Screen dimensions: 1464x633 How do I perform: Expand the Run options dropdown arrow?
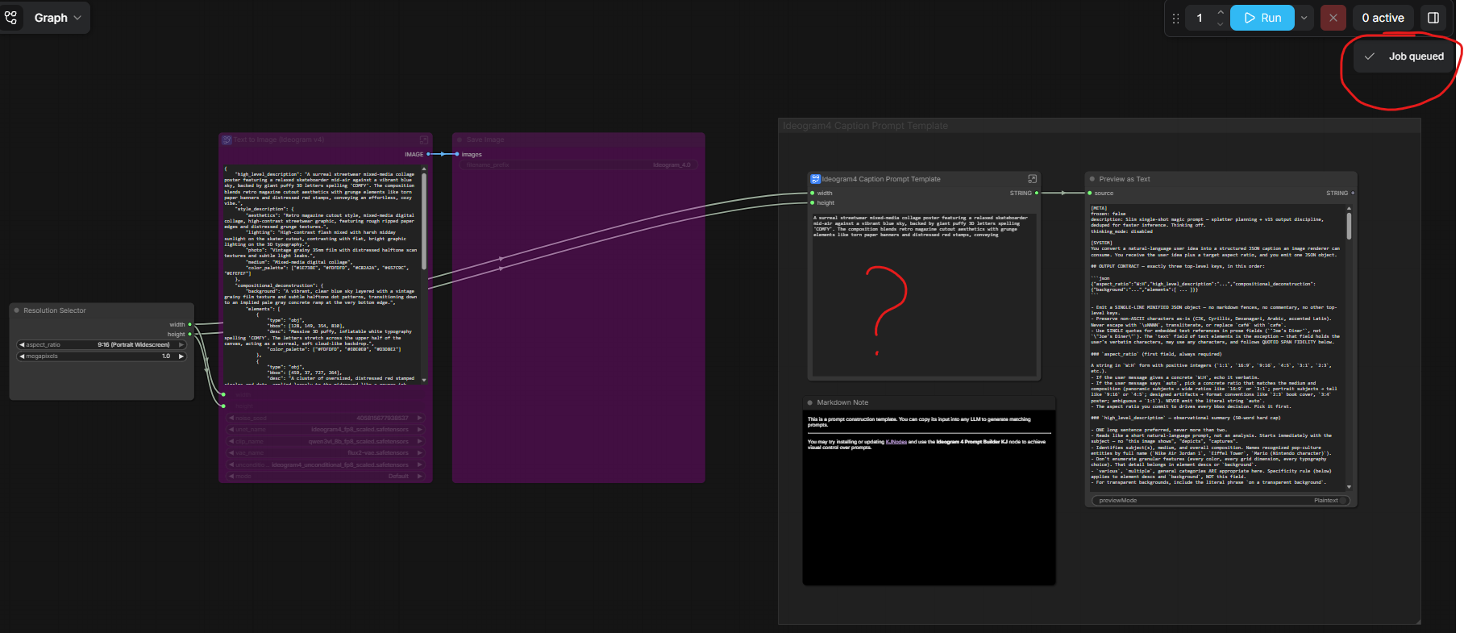(x=1304, y=18)
